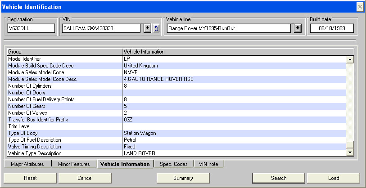Select the Trim Level row

177,127
